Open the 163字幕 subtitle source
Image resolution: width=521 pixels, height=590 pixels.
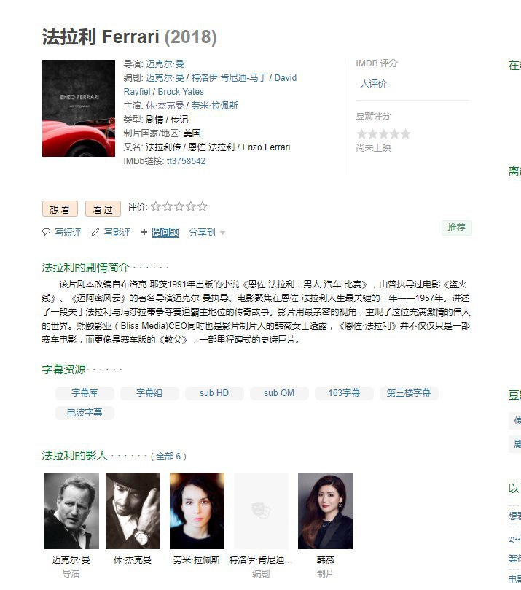pyautogui.click(x=344, y=393)
